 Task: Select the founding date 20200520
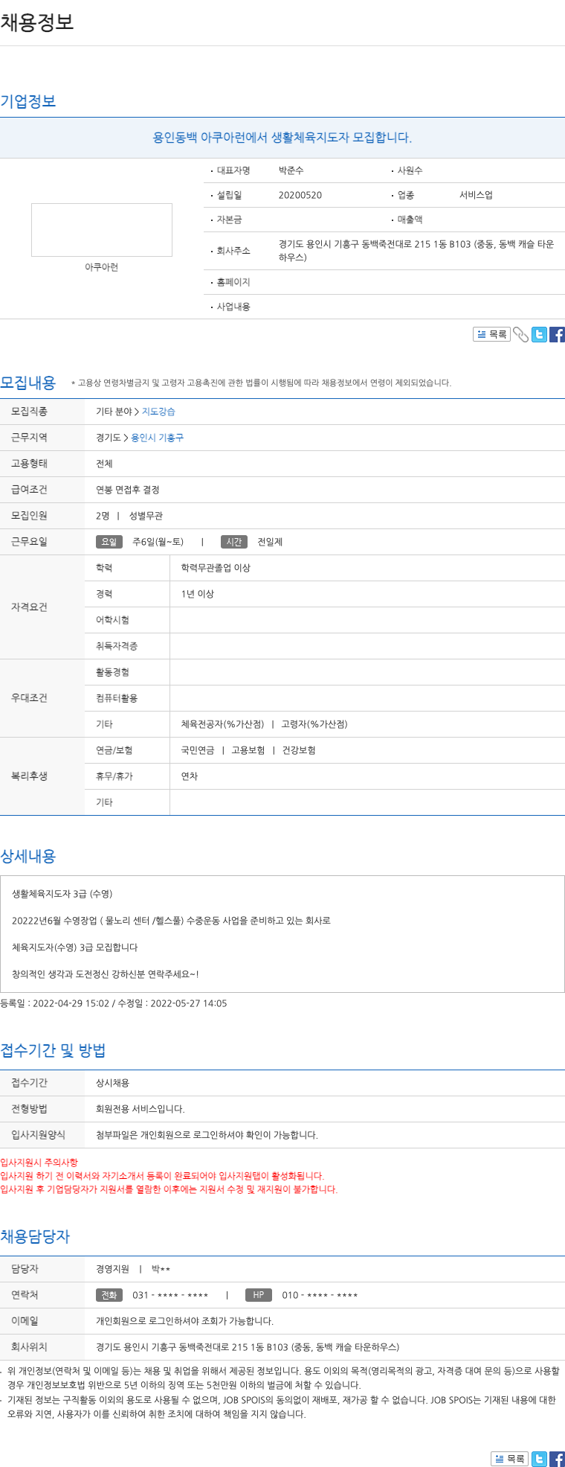coord(300,195)
